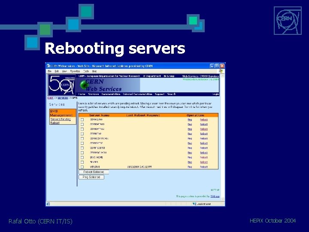Tick the checkbox in the CERNTSDEV01 row
This screenshot has width=309, height=232.
82,148
